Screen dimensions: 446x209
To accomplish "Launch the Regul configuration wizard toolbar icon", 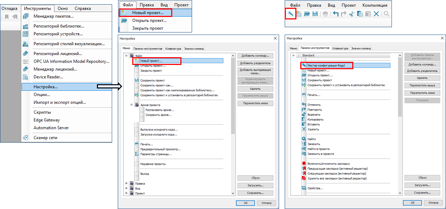I will (x=290, y=14).
